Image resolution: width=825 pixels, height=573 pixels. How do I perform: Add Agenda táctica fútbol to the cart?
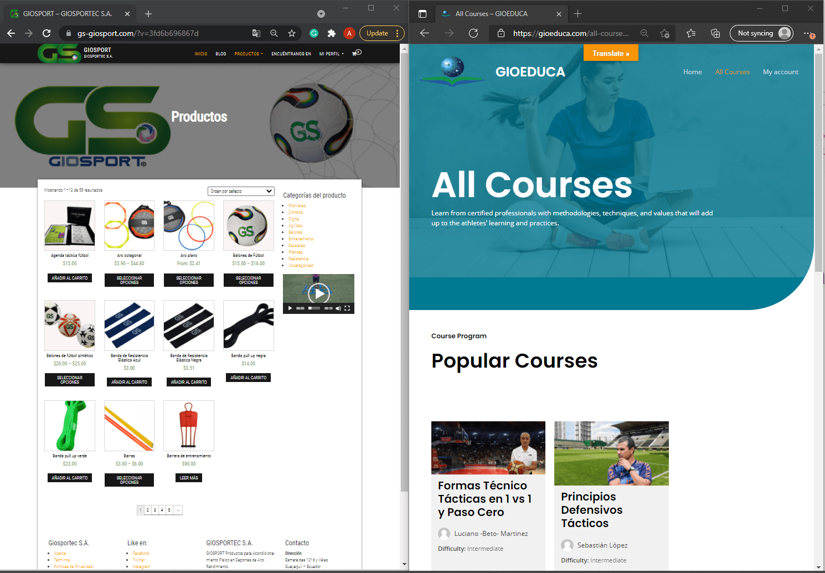click(x=70, y=278)
